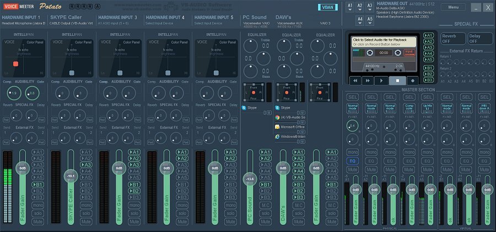Fast-forward the cassette recorder
Image resolution: width=496 pixels, height=232 pixels.
[x=368, y=80]
